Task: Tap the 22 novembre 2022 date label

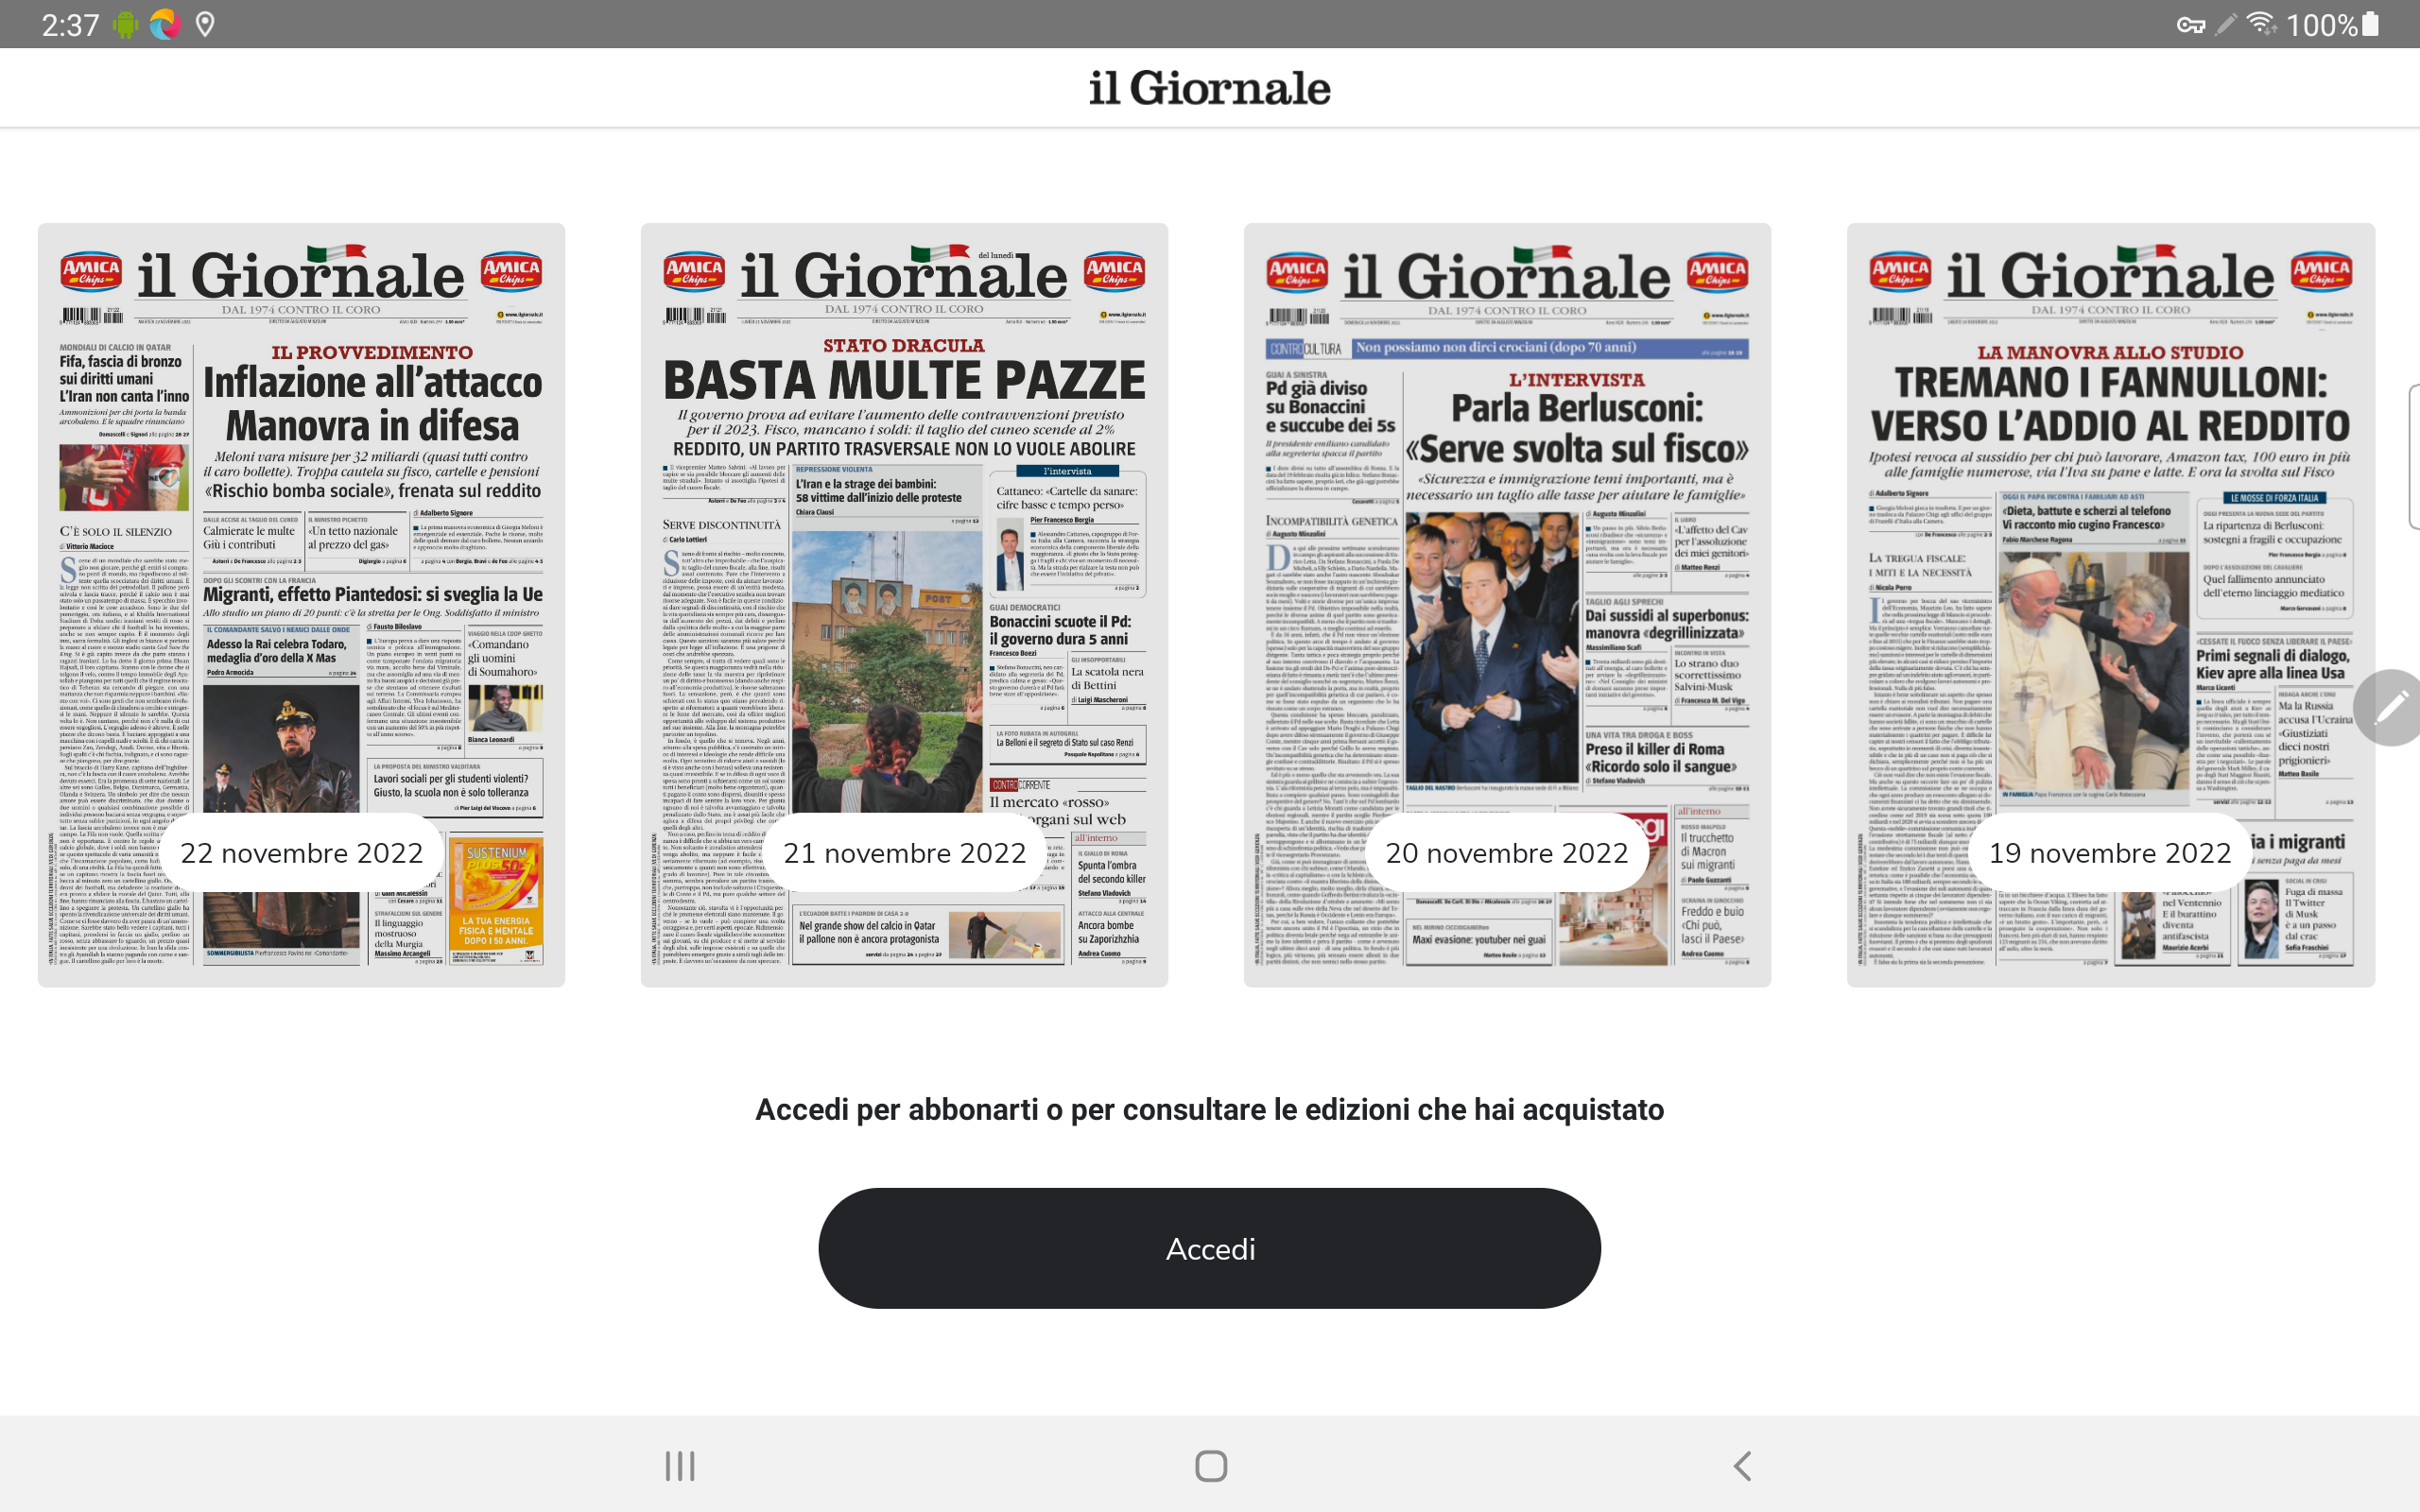Action: click(301, 853)
